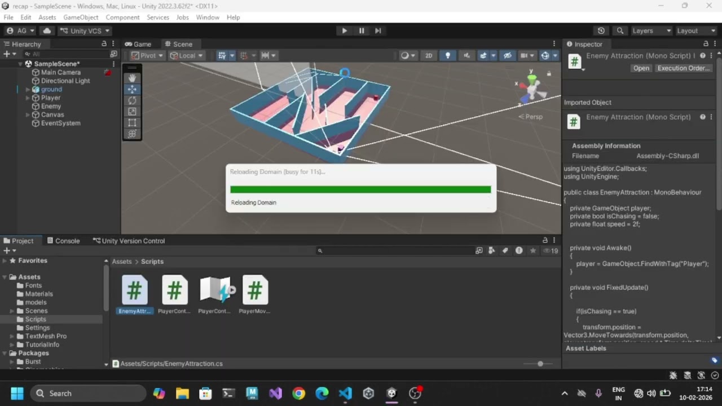Toggle 2D view mode
This screenshot has width=722, height=406.
pyautogui.click(x=429, y=55)
